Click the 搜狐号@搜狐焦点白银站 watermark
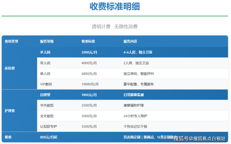Viewport: 231px width, 144px height. click(201, 138)
